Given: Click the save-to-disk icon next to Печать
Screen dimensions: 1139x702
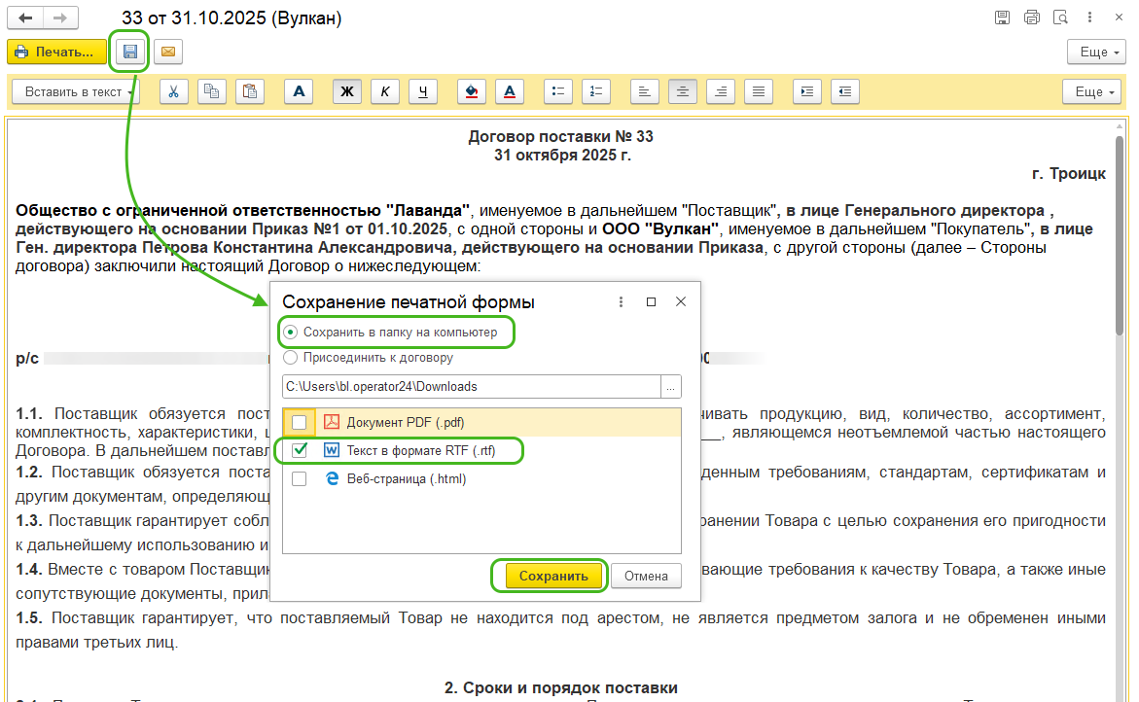Looking at the screenshot, I should 129,52.
